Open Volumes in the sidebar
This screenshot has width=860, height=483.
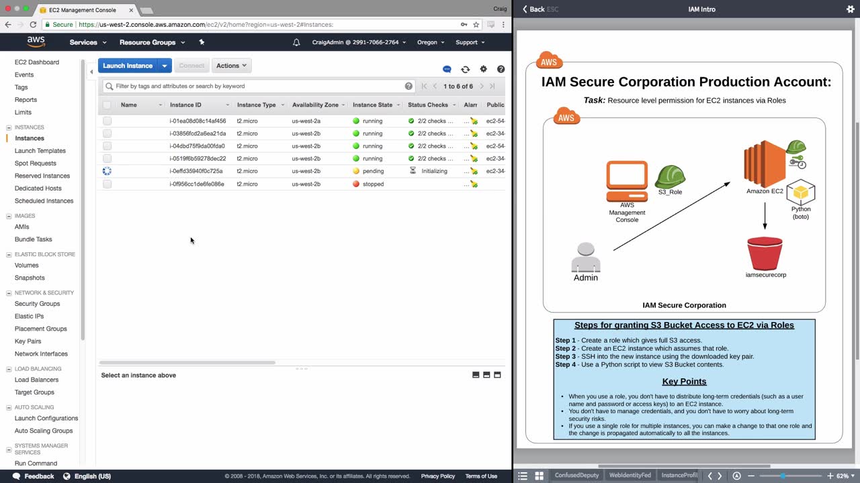(x=26, y=266)
